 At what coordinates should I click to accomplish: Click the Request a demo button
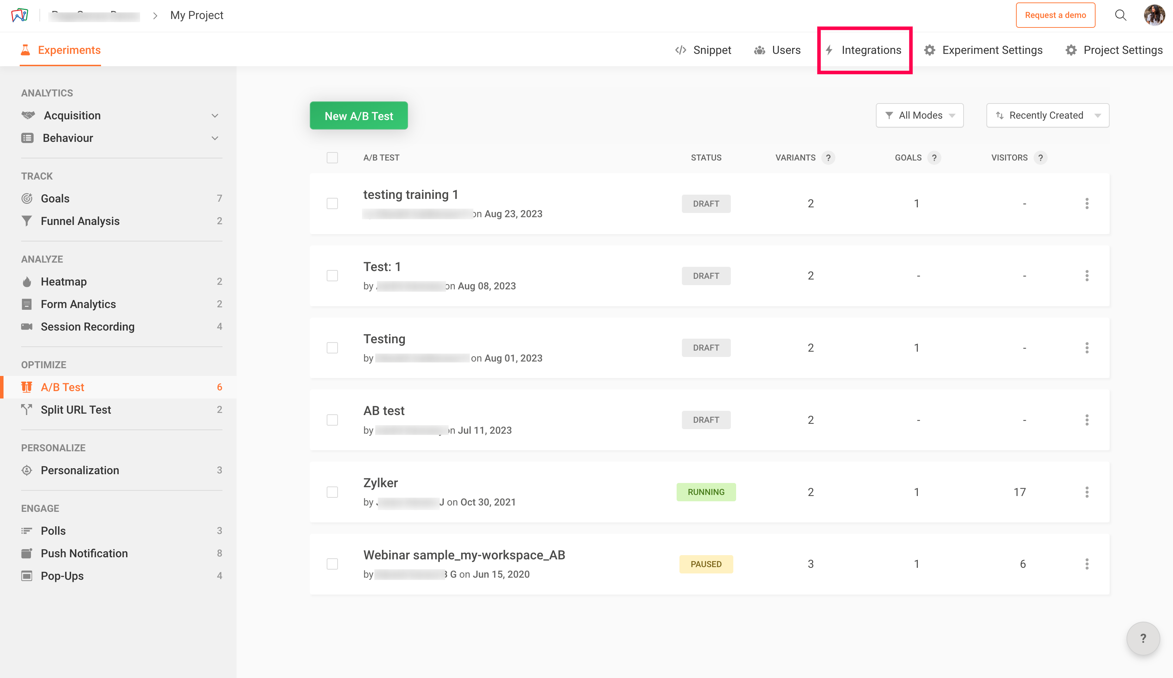pyautogui.click(x=1055, y=15)
